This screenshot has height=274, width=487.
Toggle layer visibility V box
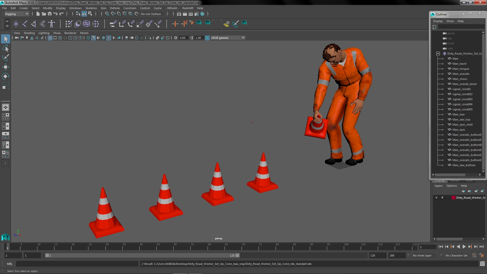coord(436,198)
